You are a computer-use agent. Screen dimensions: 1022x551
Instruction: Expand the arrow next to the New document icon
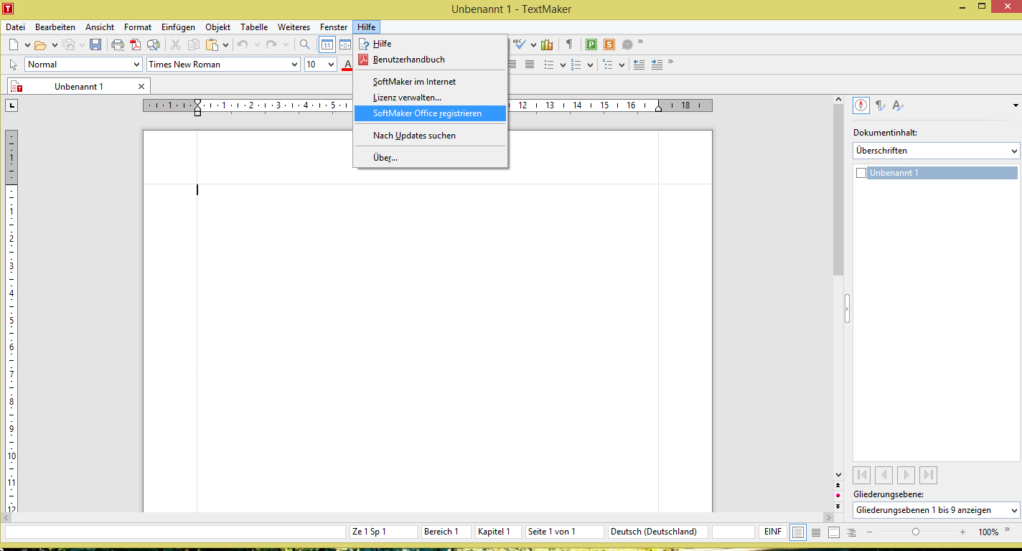(x=27, y=45)
